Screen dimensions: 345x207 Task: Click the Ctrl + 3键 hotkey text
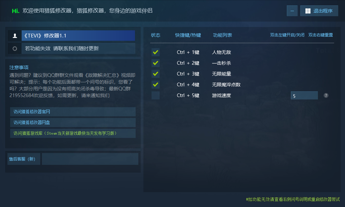188,74
